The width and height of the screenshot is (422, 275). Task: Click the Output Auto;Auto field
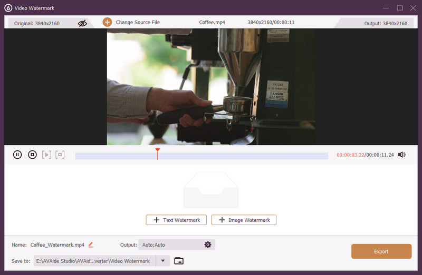[x=169, y=245]
